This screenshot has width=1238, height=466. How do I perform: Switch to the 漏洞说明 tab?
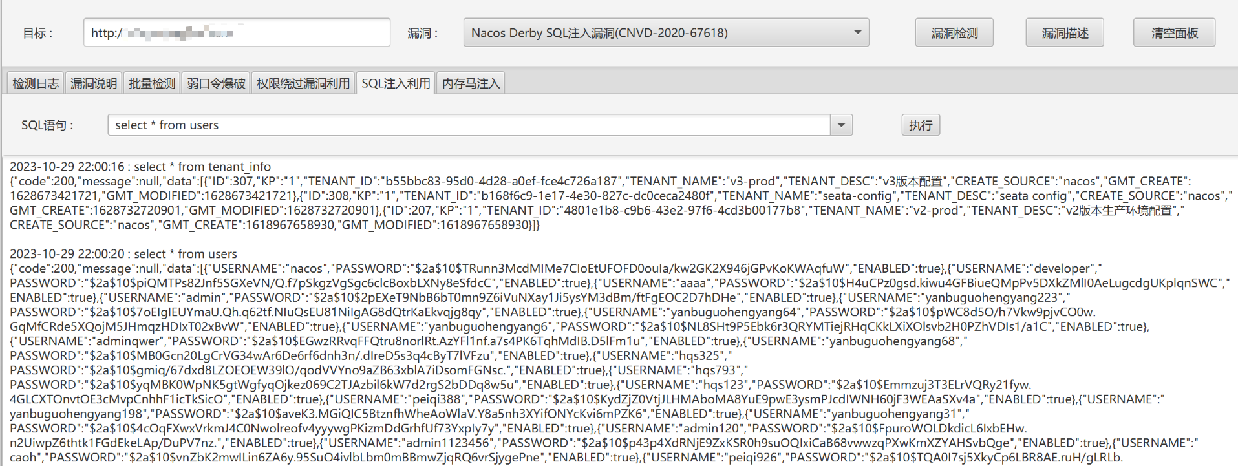(x=94, y=83)
